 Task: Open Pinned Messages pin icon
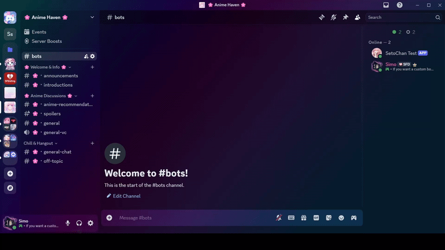345,17
